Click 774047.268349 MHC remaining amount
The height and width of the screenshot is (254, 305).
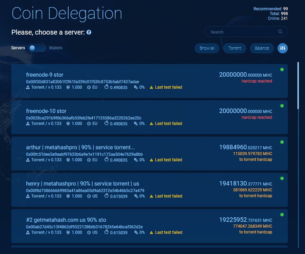coord(253,226)
